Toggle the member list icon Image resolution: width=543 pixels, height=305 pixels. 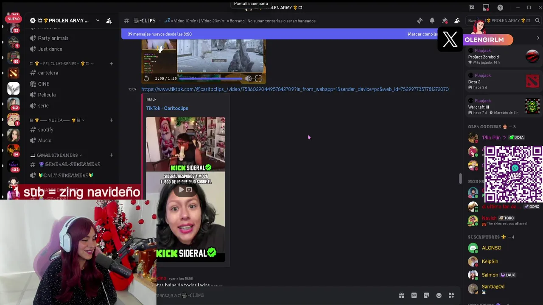pyautogui.click(x=457, y=20)
